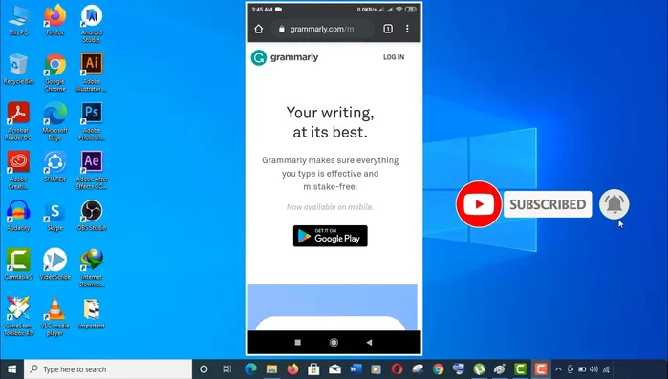This screenshot has height=379, width=668.
Task: Open Adobe Illustrator desktop icon
Action: (92, 73)
